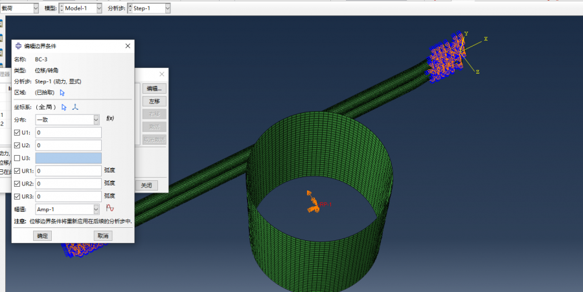Toggle the UR2 rotation checkbox

click(17, 183)
